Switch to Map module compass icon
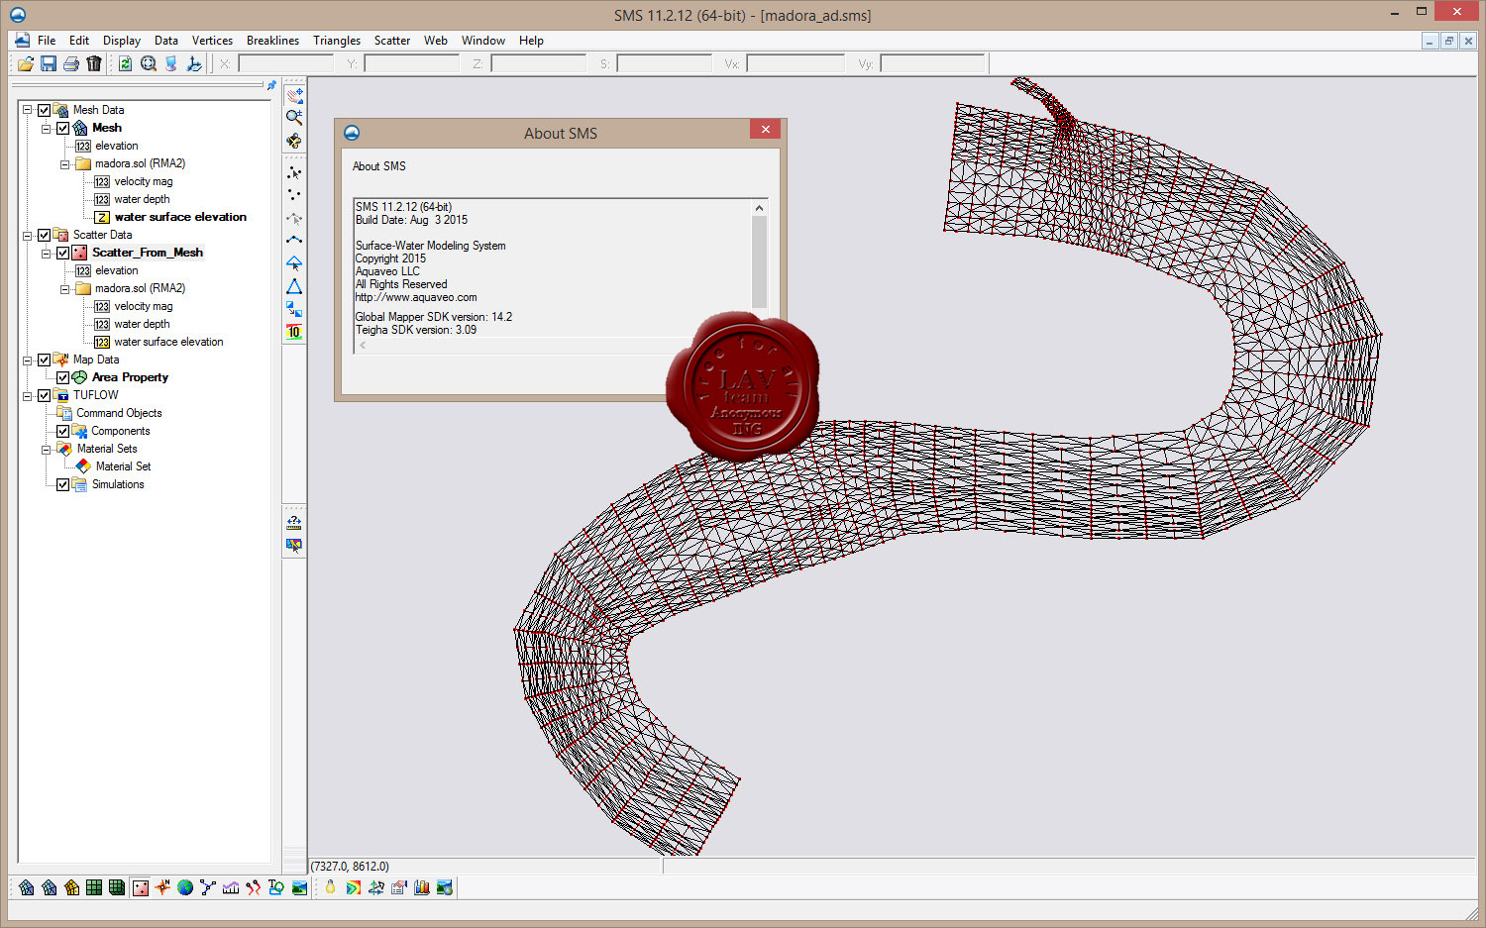Screen dimensions: 1486x928 [162, 887]
